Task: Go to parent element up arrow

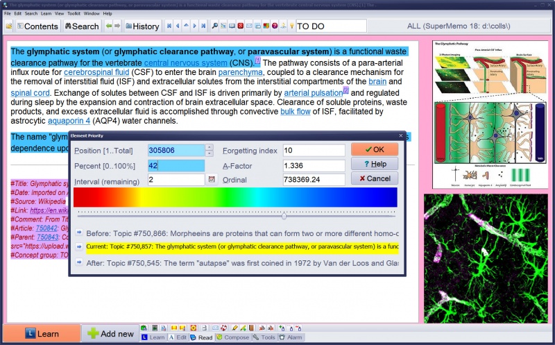Action: point(186,26)
